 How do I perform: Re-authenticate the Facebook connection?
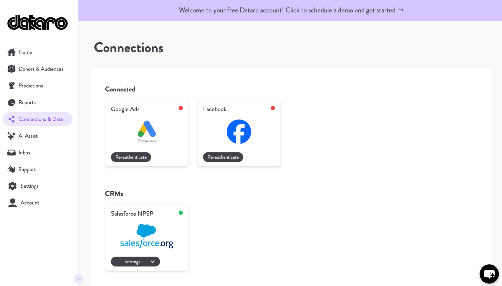[x=223, y=157]
